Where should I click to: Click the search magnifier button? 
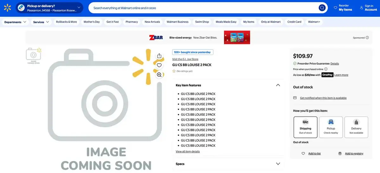click(322, 8)
